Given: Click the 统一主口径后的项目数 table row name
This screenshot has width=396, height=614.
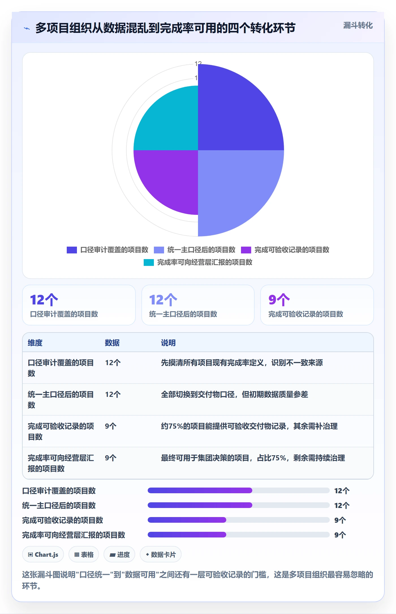Looking at the screenshot, I should coord(61,400).
